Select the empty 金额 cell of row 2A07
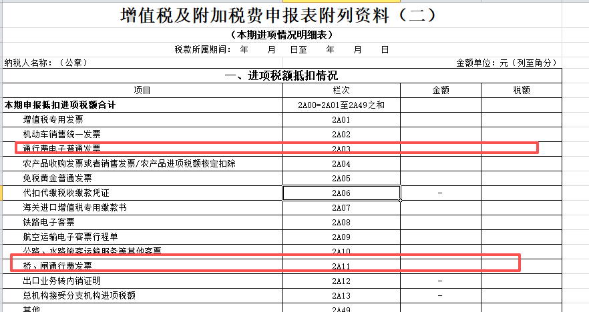 pos(441,207)
